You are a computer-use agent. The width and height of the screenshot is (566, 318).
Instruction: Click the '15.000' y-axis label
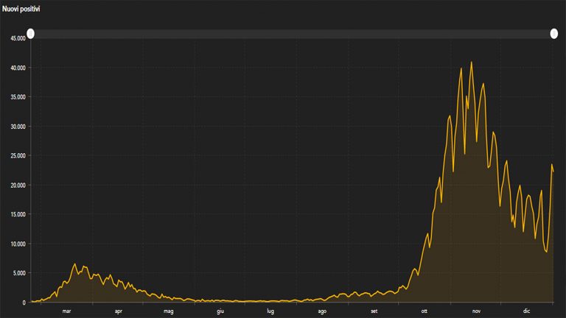pos(18,214)
